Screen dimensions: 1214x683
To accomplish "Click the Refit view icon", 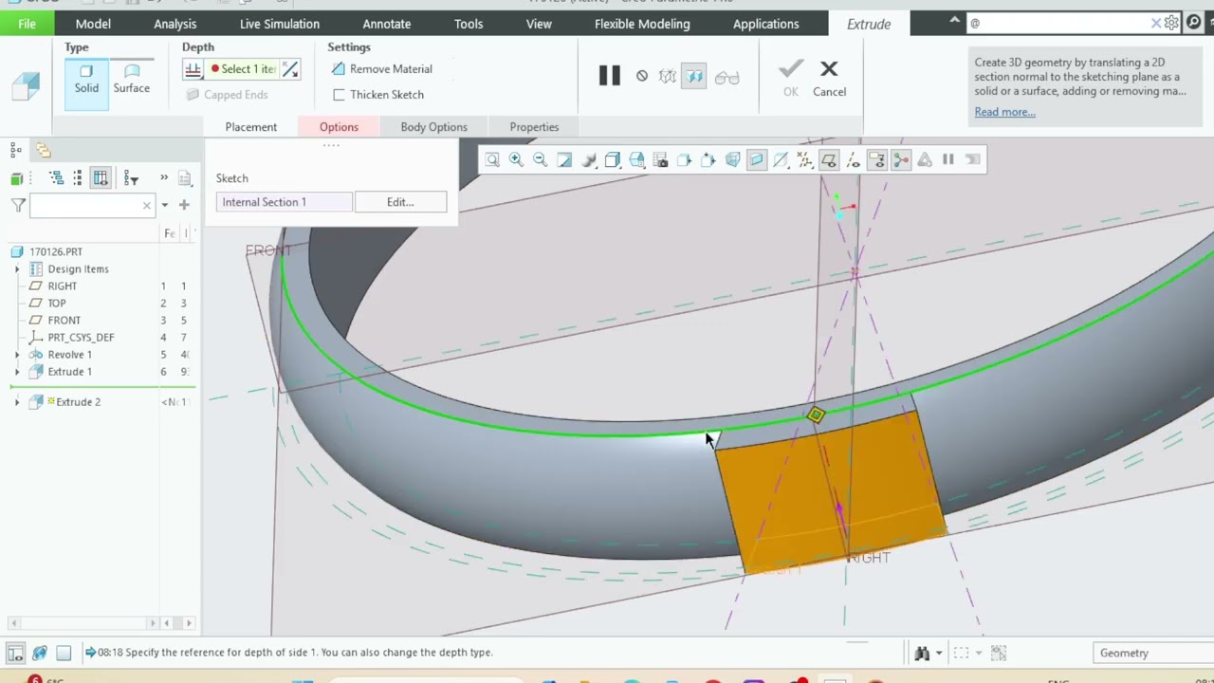I will (x=492, y=160).
